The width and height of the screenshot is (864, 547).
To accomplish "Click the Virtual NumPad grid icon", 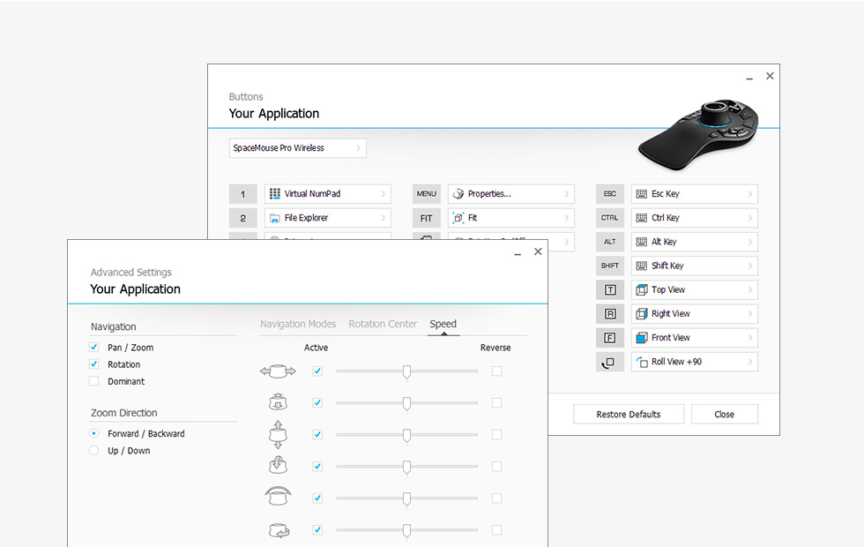I will [275, 194].
